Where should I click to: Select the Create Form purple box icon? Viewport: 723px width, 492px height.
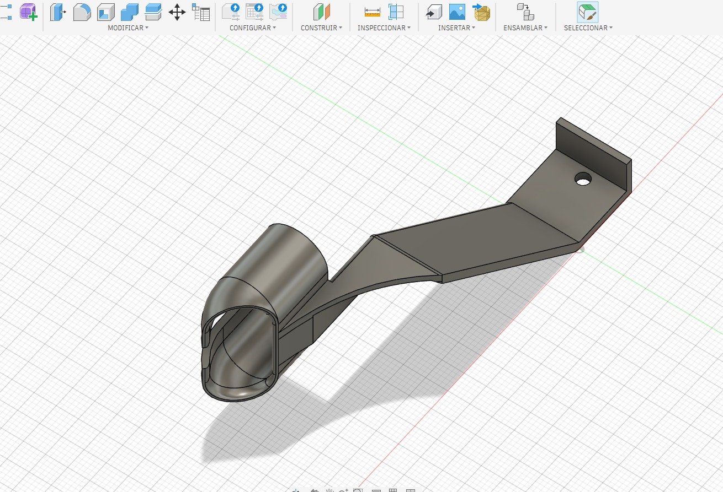click(28, 12)
